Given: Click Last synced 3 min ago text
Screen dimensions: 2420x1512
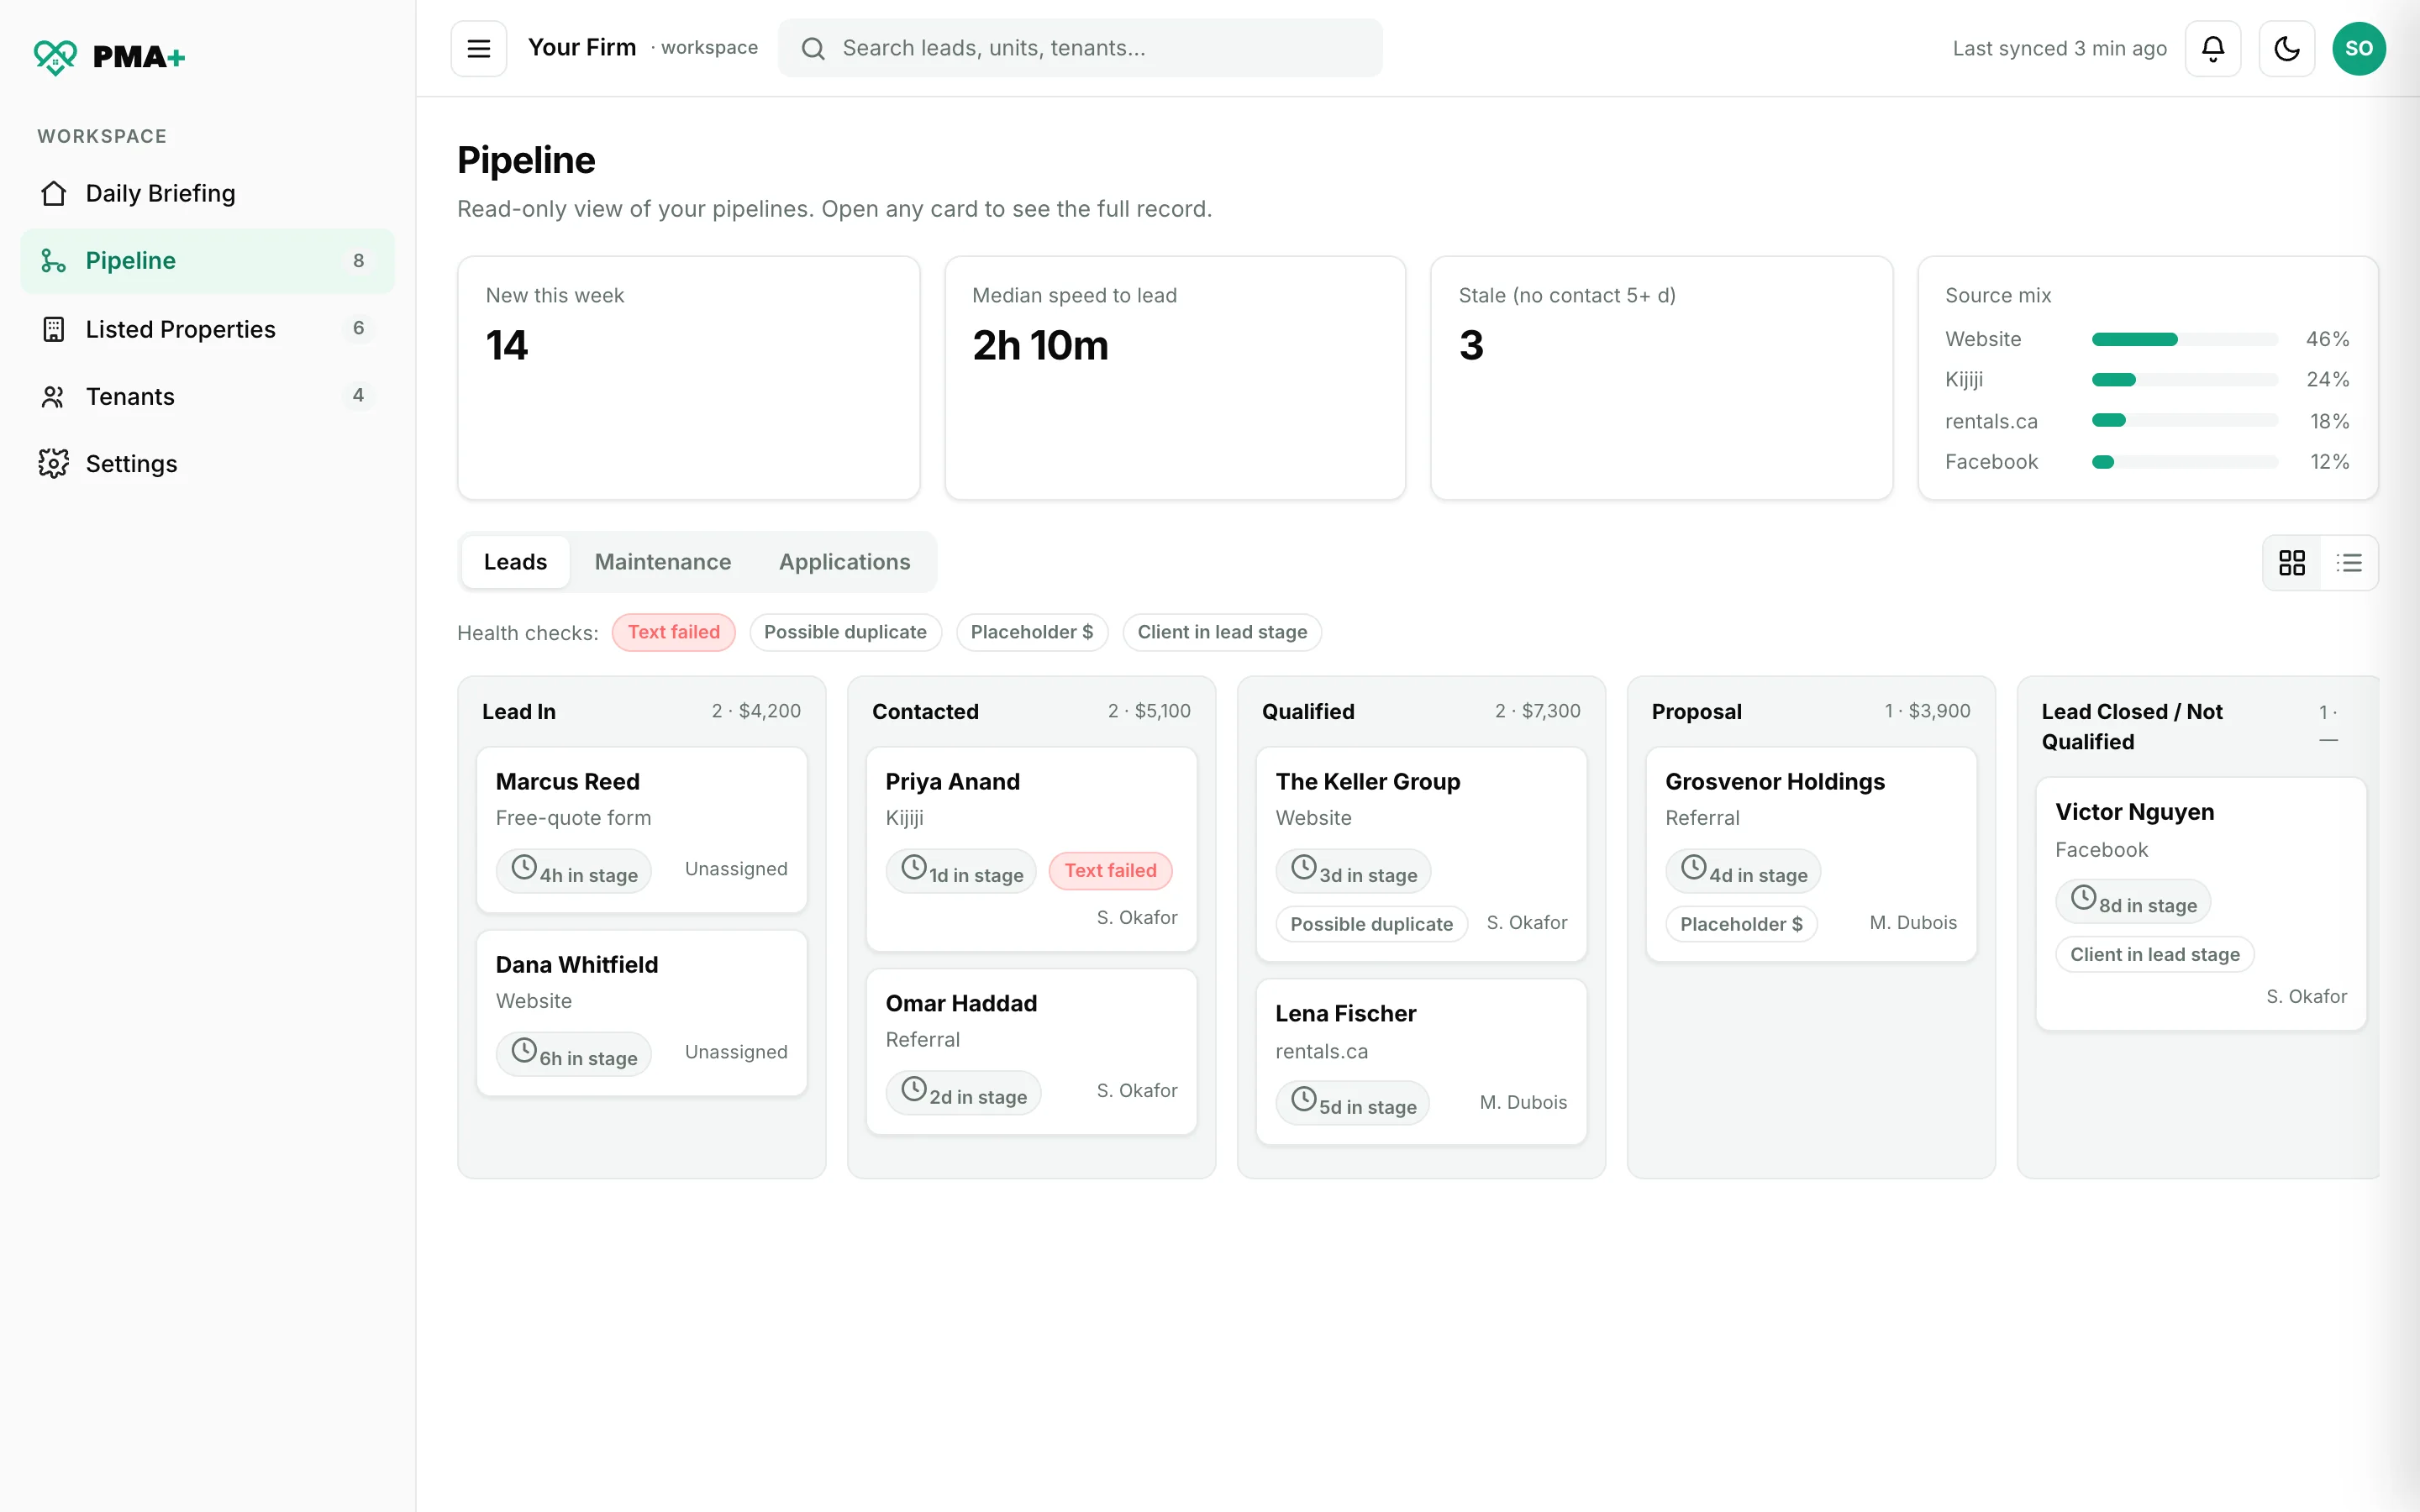Looking at the screenshot, I should [2059, 48].
